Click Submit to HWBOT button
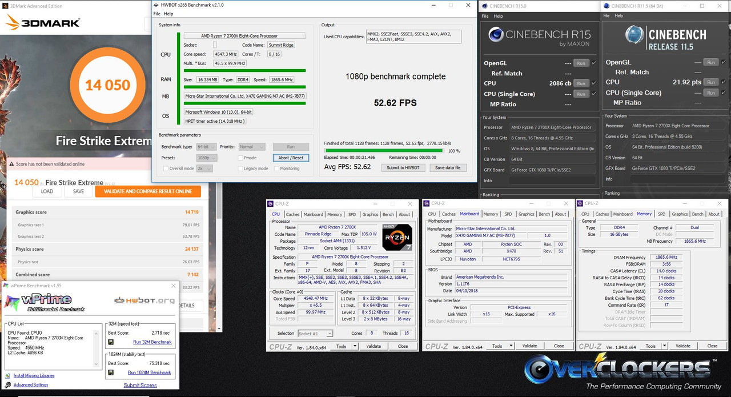This screenshot has width=731, height=397. (x=403, y=168)
